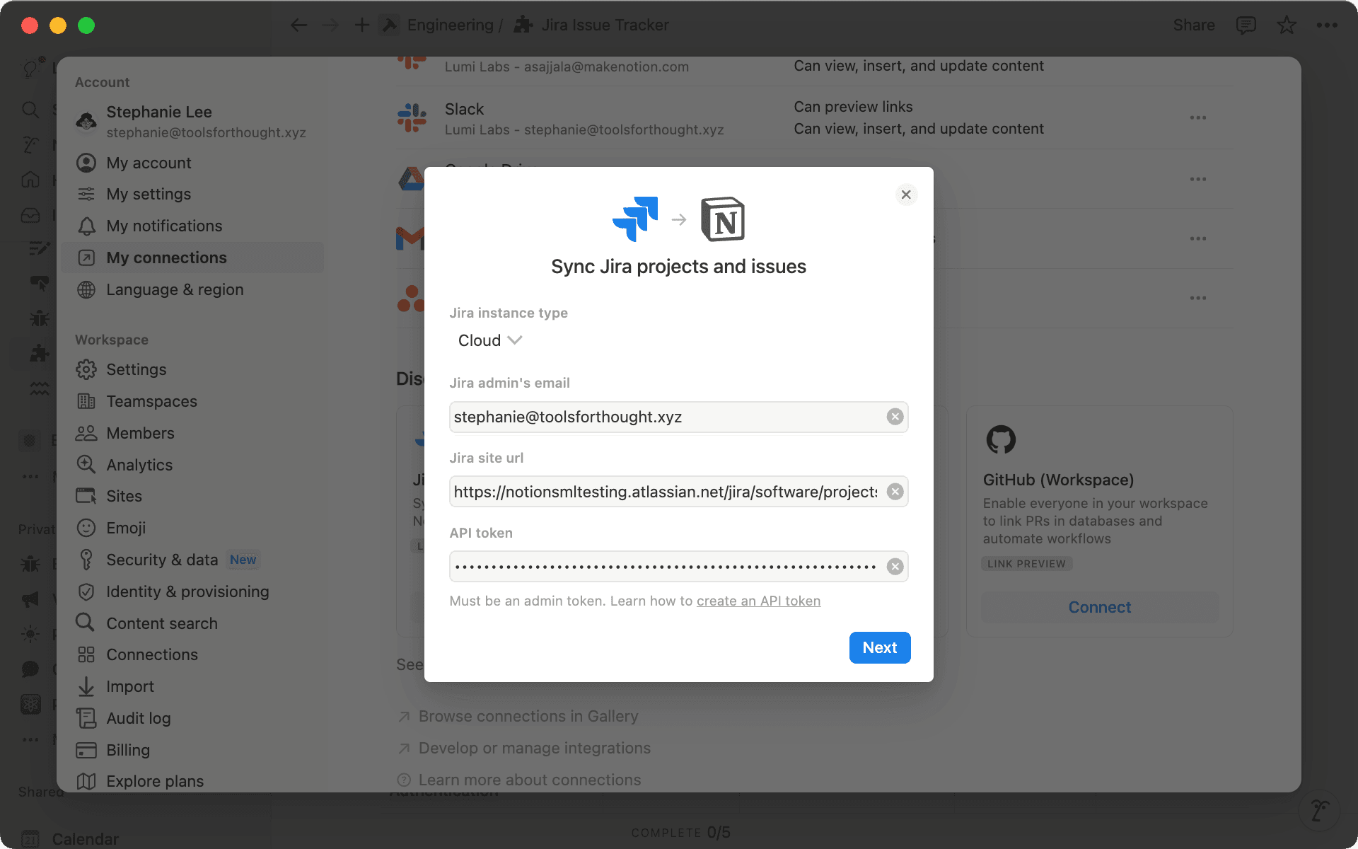Image resolution: width=1358 pixels, height=849 pixels.
Task: Create a new page with the plus icon
Action: [x=361, y=24]
